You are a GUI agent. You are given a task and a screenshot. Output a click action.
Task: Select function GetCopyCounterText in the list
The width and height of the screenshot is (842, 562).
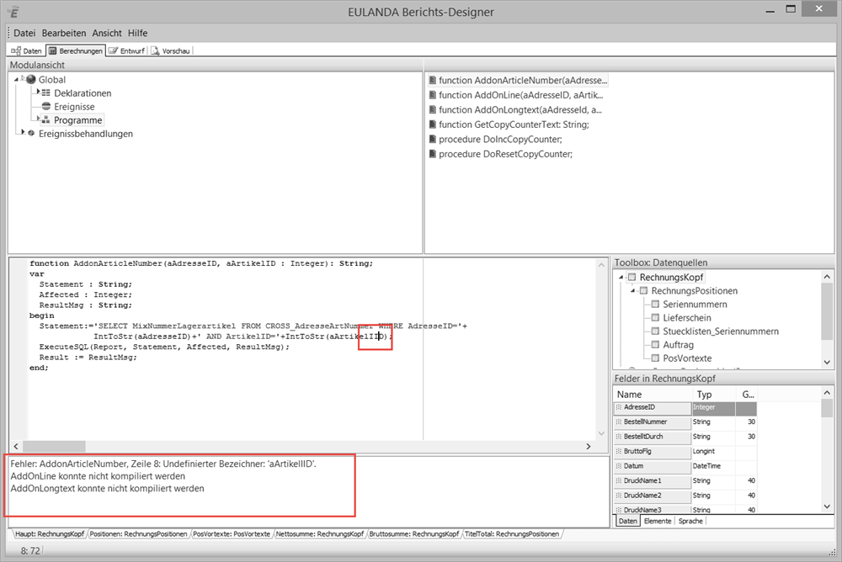pyautogui.click(x=514, y=125)
